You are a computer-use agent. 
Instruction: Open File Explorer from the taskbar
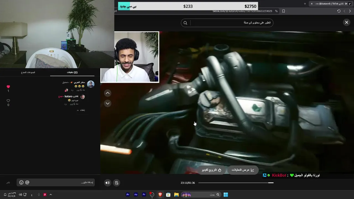click(176, 195)
